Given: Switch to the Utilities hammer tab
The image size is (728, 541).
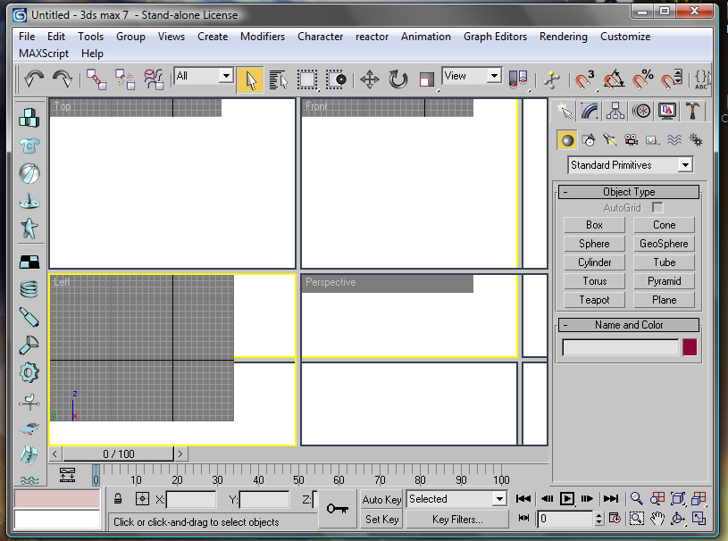Looking at the screenshot, I should [692, 111].
